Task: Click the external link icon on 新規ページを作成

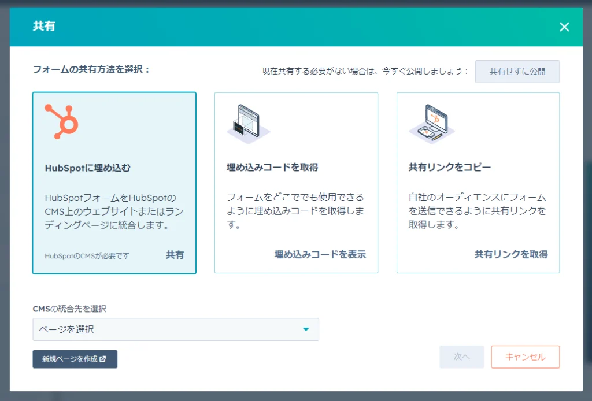Action: pyautogui.click(x=103, y=359)
